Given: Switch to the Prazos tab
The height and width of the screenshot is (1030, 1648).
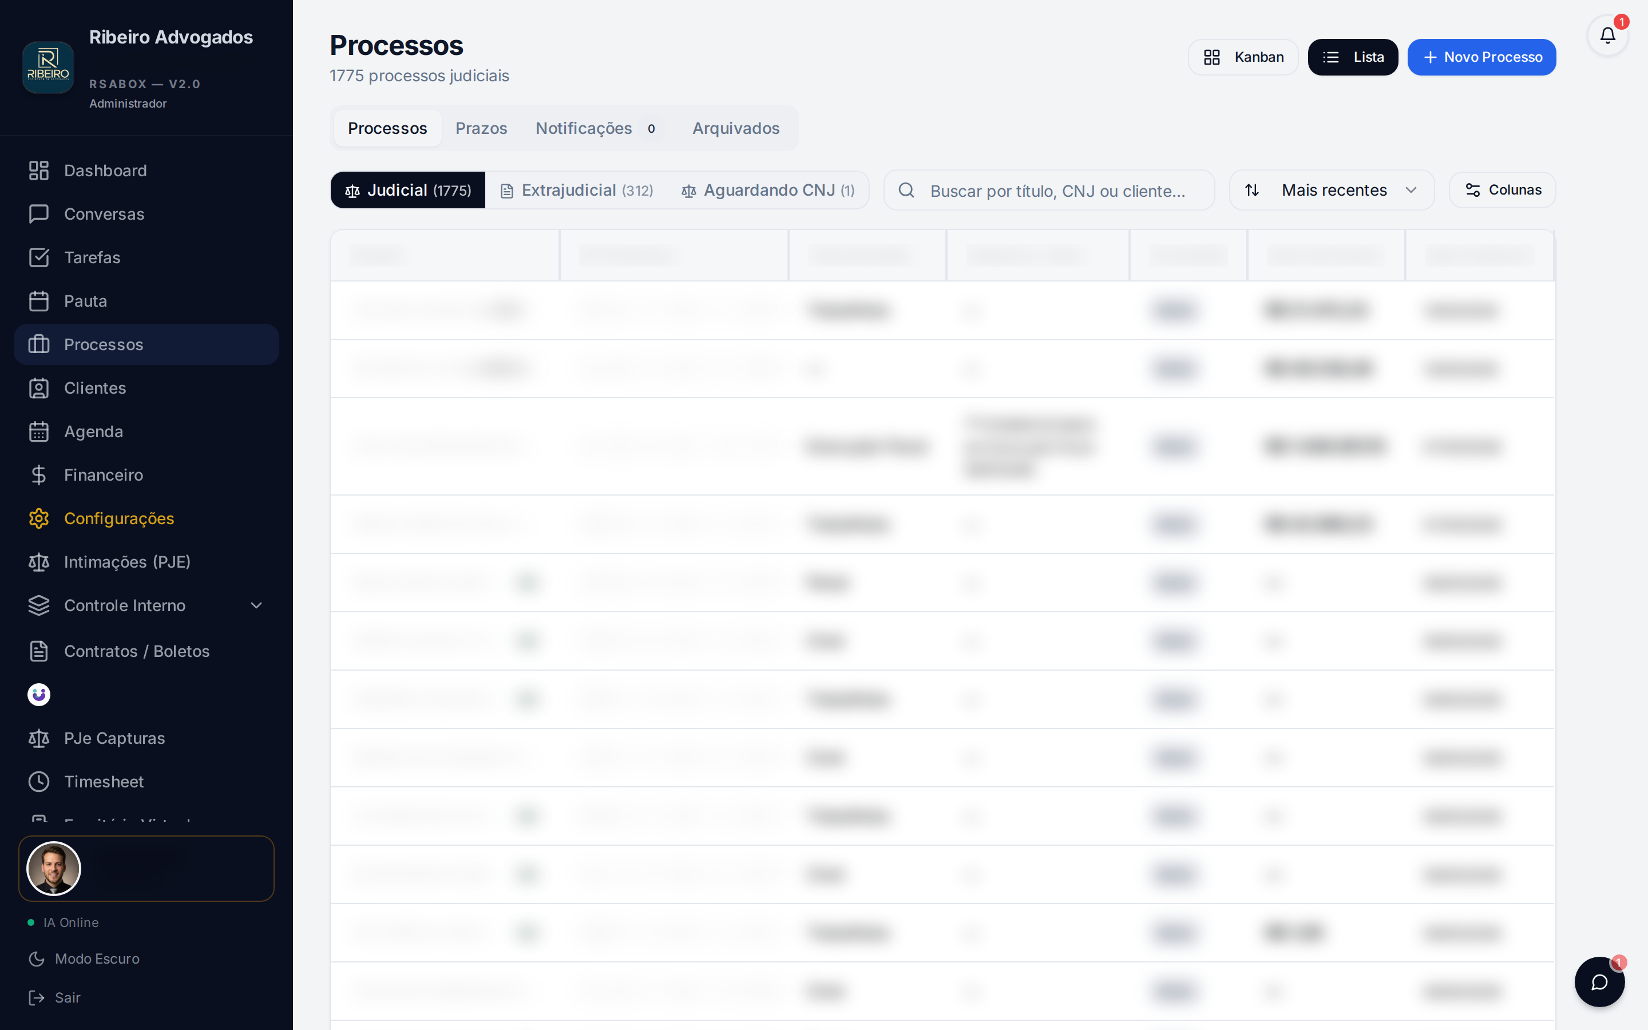Looking at the screenshot, I should point(481,128).
